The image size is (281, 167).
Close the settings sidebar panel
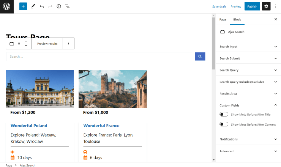tap(276, 19)
